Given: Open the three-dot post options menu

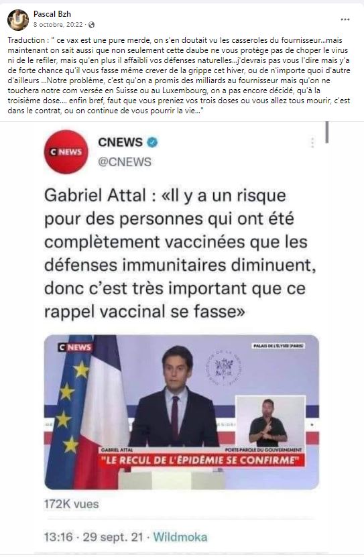Looking at the screenshot, I should (345, 19).
